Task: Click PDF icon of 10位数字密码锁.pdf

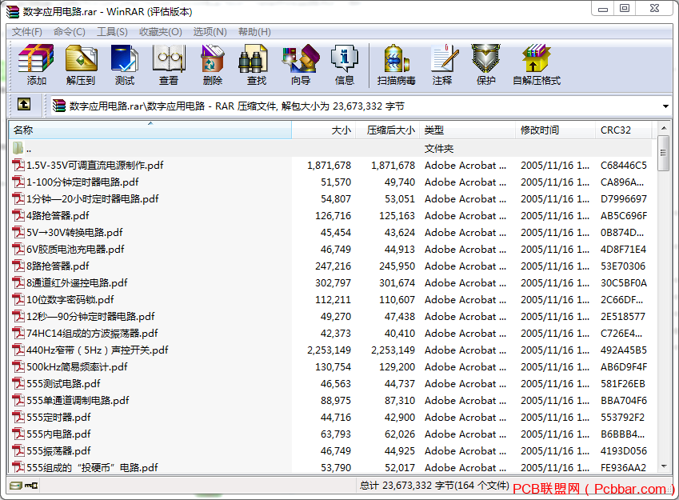Action: coord(18,299)
